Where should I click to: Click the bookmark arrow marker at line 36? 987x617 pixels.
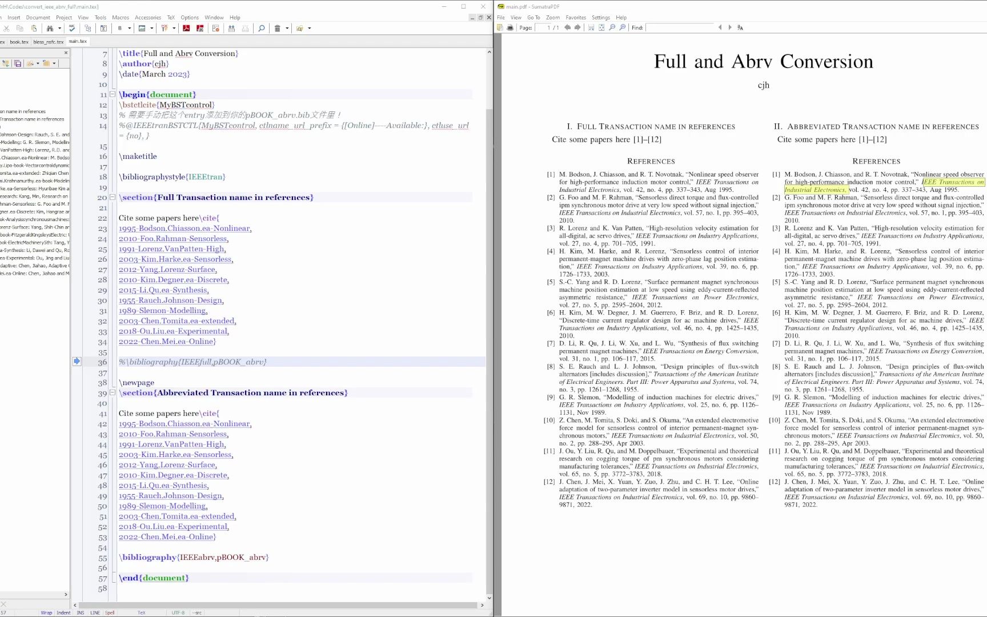pos(77,361)
